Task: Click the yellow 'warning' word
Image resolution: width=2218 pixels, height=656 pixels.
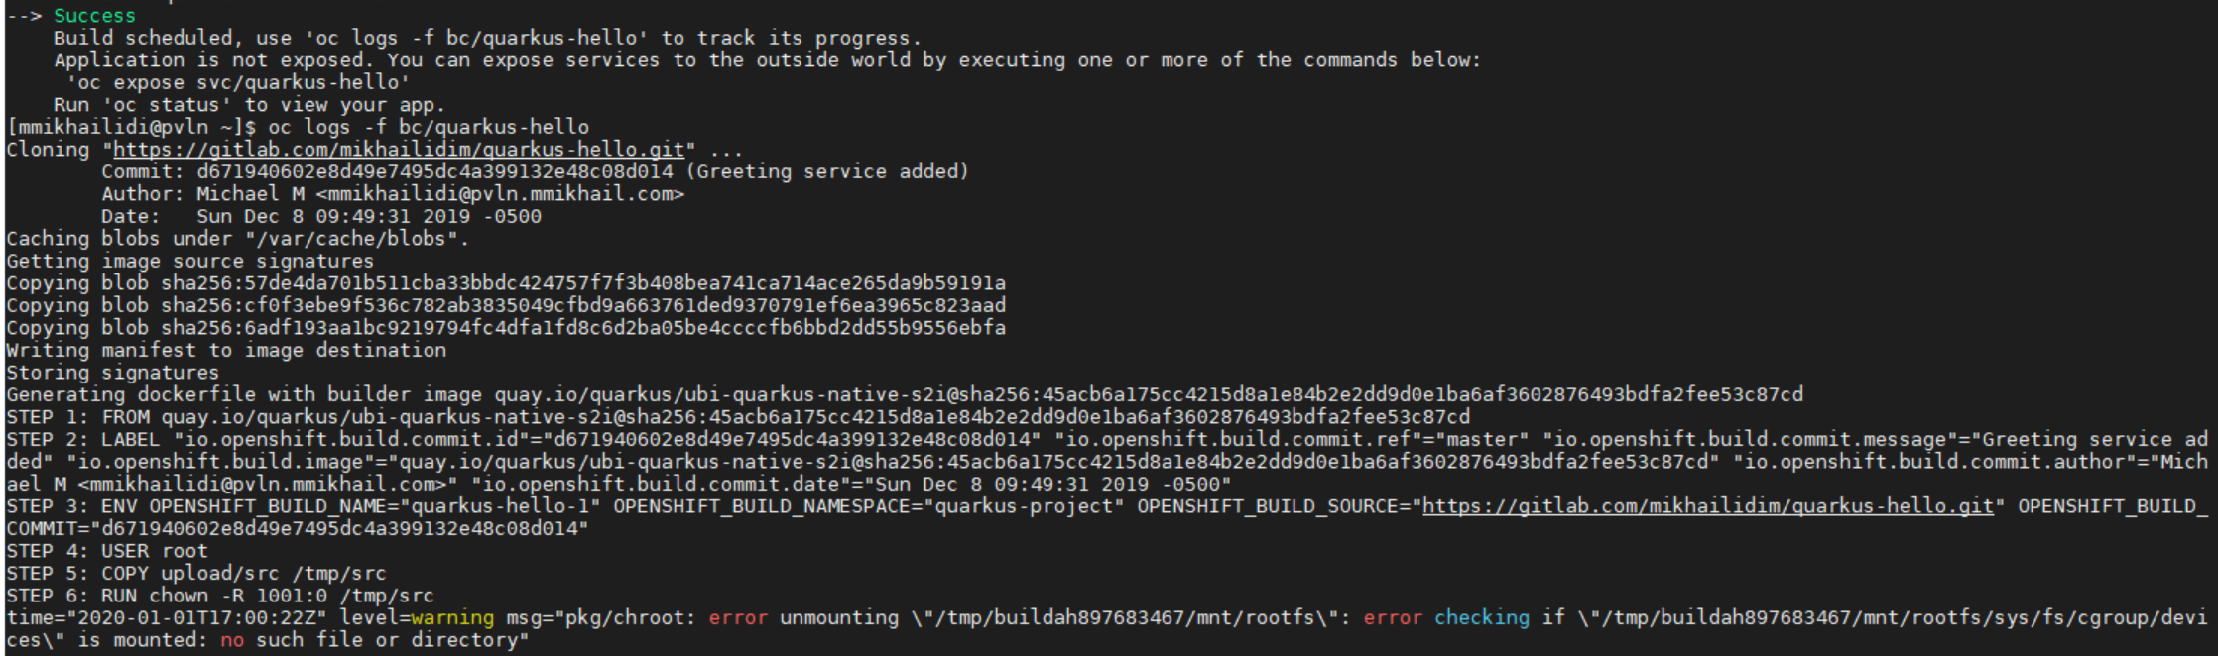Action: click(x=452, y=618)
